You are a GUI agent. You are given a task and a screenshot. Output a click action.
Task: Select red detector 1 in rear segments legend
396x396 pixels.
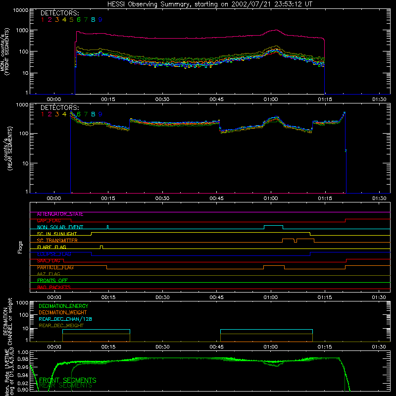coord(43,114)
